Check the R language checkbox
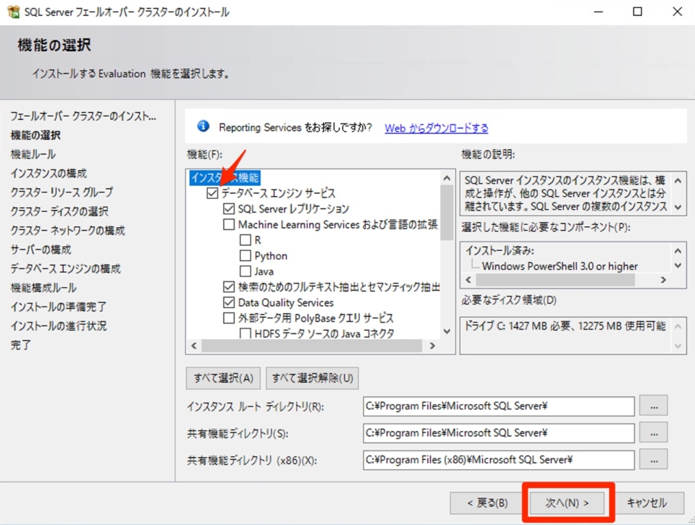The image size is (695, 525). tap(245, 240)
